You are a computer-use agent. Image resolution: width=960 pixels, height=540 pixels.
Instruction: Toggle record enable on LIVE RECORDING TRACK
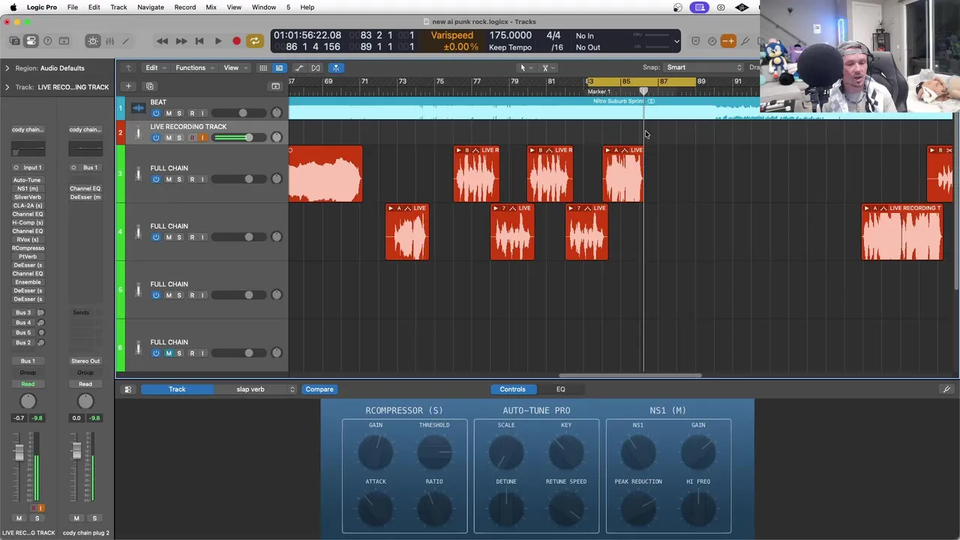[x=192, y=138]
